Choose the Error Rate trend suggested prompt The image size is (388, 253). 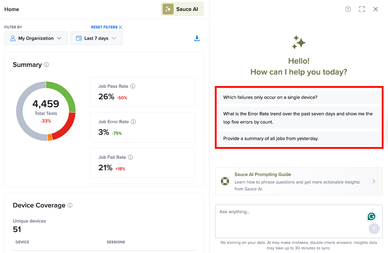299,118
